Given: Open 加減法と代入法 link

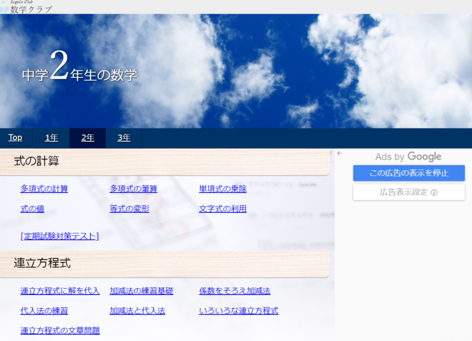Looking at the screenshot, I should 137,311.
